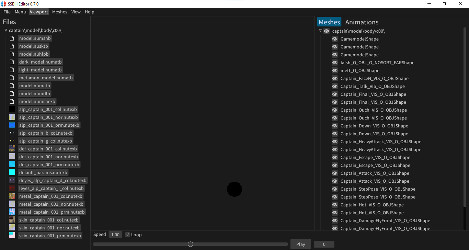
Task: Click the animation timeline slider handle
Action: point(191,244)
